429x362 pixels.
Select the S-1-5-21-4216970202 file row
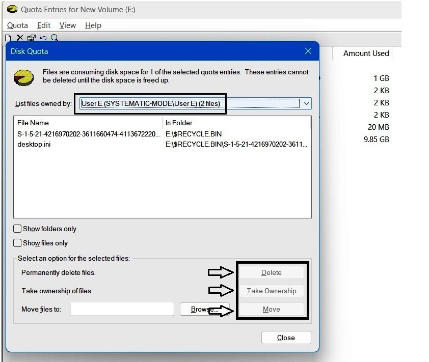(162, 134)
